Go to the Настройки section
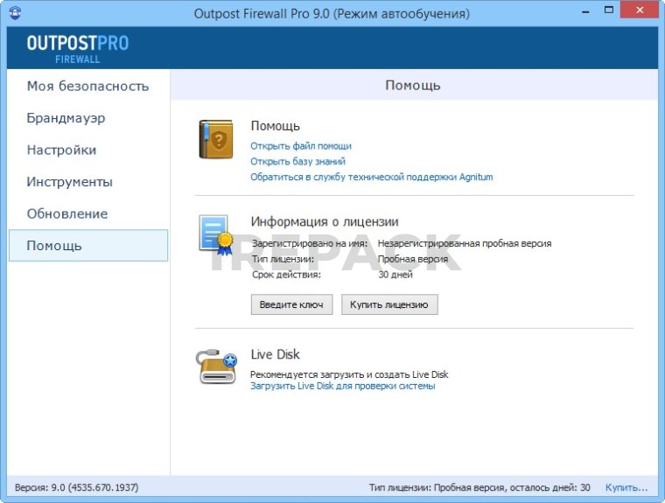Screen dimensions: 665x503 point(61,150)
